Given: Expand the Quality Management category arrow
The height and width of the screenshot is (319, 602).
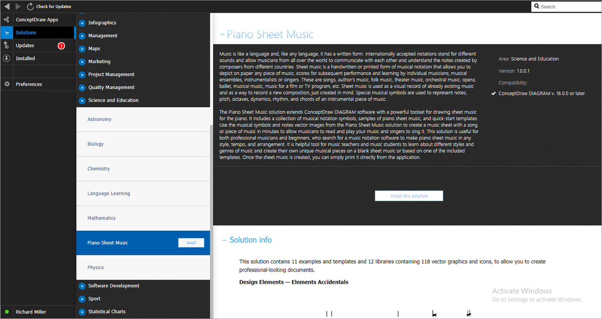Looking at the screenshot, I should (82, 88).
